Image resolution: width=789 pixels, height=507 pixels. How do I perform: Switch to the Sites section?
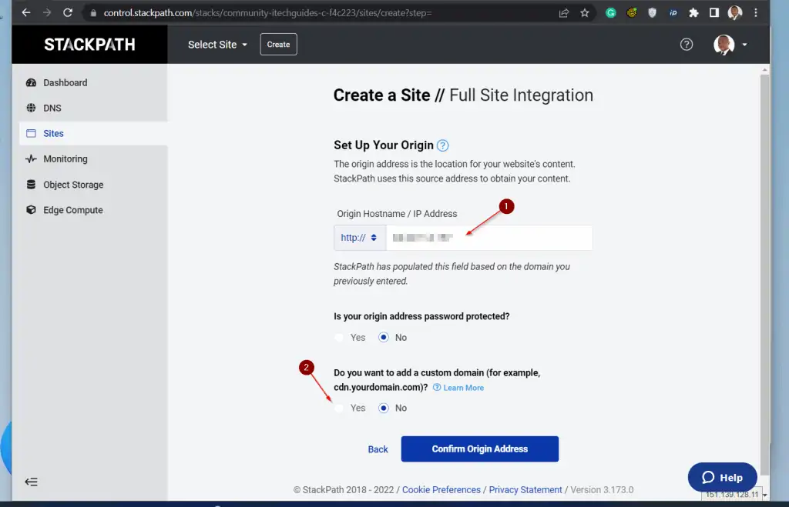coord(54,133)
